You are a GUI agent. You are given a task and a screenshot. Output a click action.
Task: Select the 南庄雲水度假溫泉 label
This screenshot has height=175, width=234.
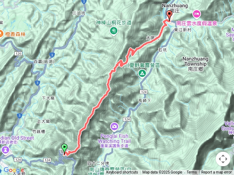tap(197, 23)
